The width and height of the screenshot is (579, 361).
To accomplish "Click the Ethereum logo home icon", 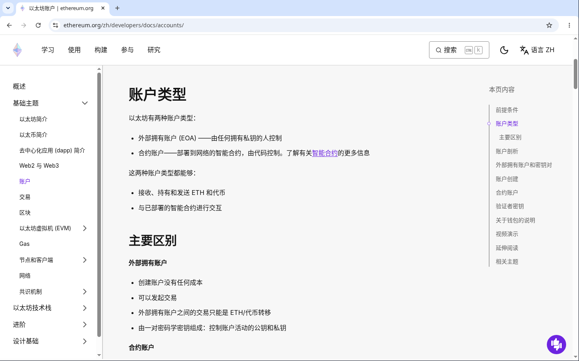I will click(17, 50).
